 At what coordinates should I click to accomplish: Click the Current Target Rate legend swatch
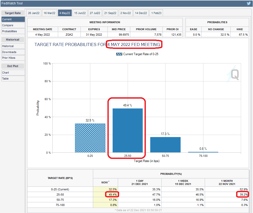[x=119, y=54]
